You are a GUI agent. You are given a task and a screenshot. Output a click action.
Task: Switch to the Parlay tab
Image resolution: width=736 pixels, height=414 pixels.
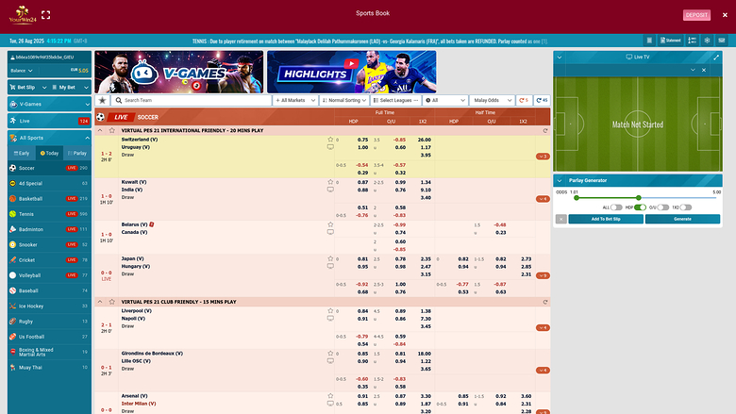tap(77, 153)
